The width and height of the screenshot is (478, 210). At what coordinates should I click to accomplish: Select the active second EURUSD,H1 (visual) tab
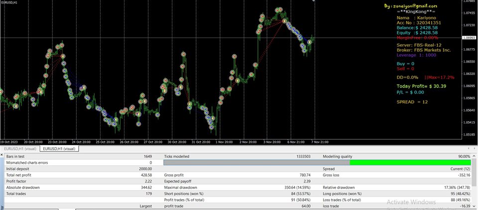(59, 148)
